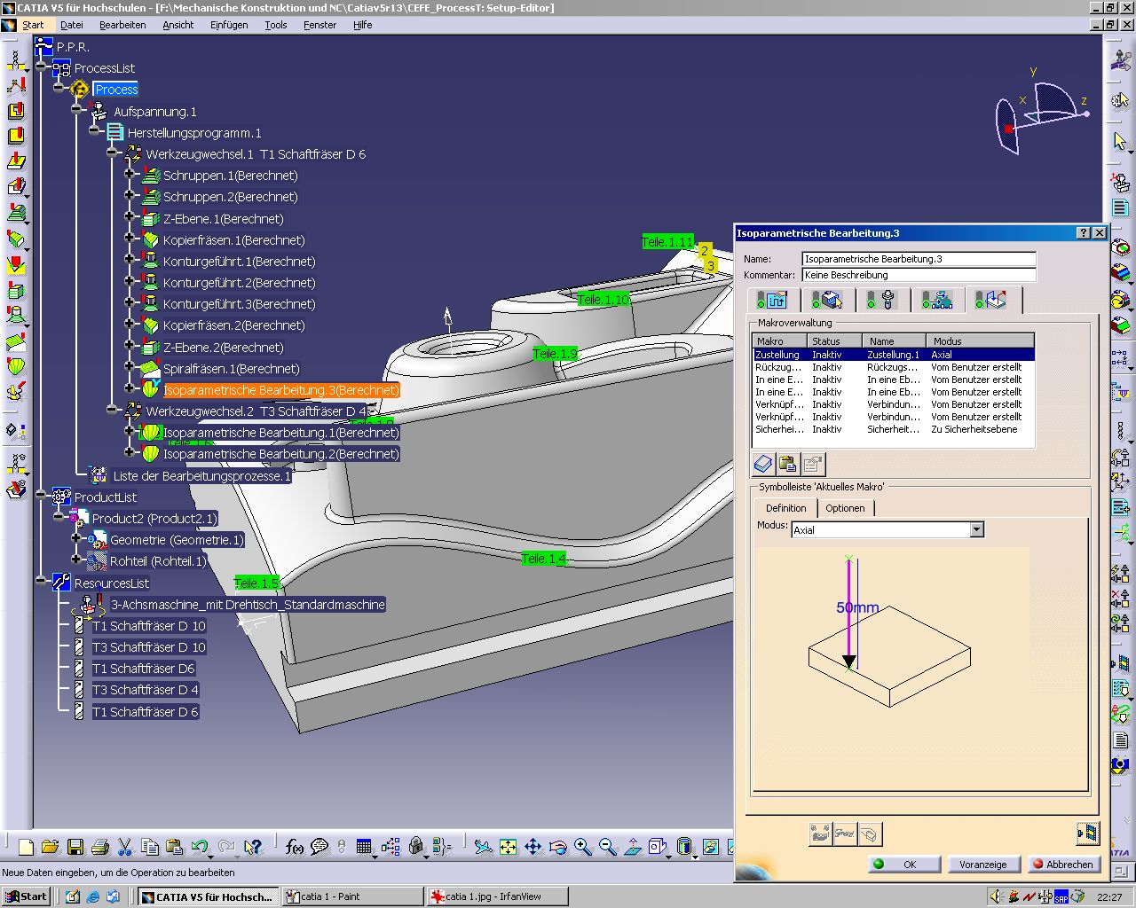The width and height of the screenshot is (1136, 908).
Task: Switch to the Definition tab
Action: (x=785, y=508)
